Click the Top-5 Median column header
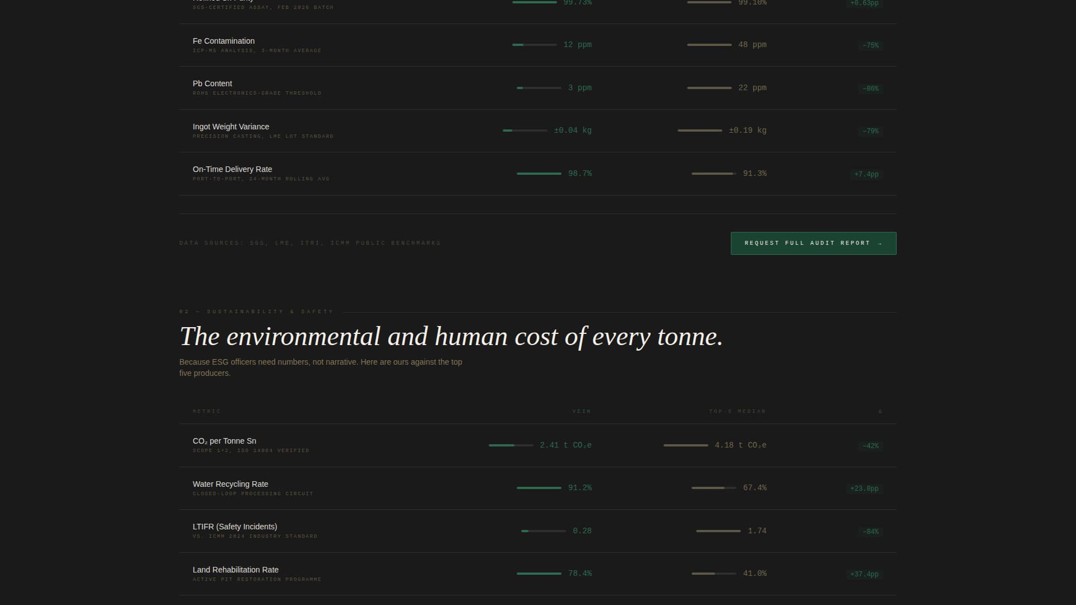 coord(737,411)
